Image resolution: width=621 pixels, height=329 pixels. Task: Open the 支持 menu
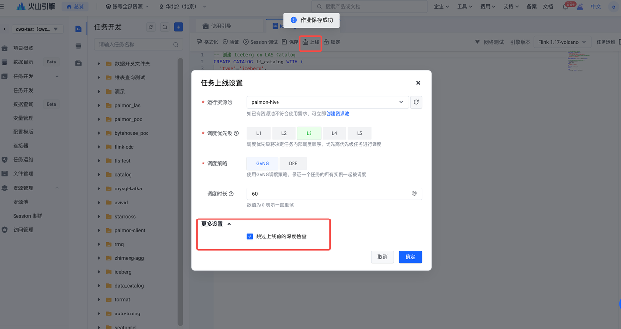(511, 7)
